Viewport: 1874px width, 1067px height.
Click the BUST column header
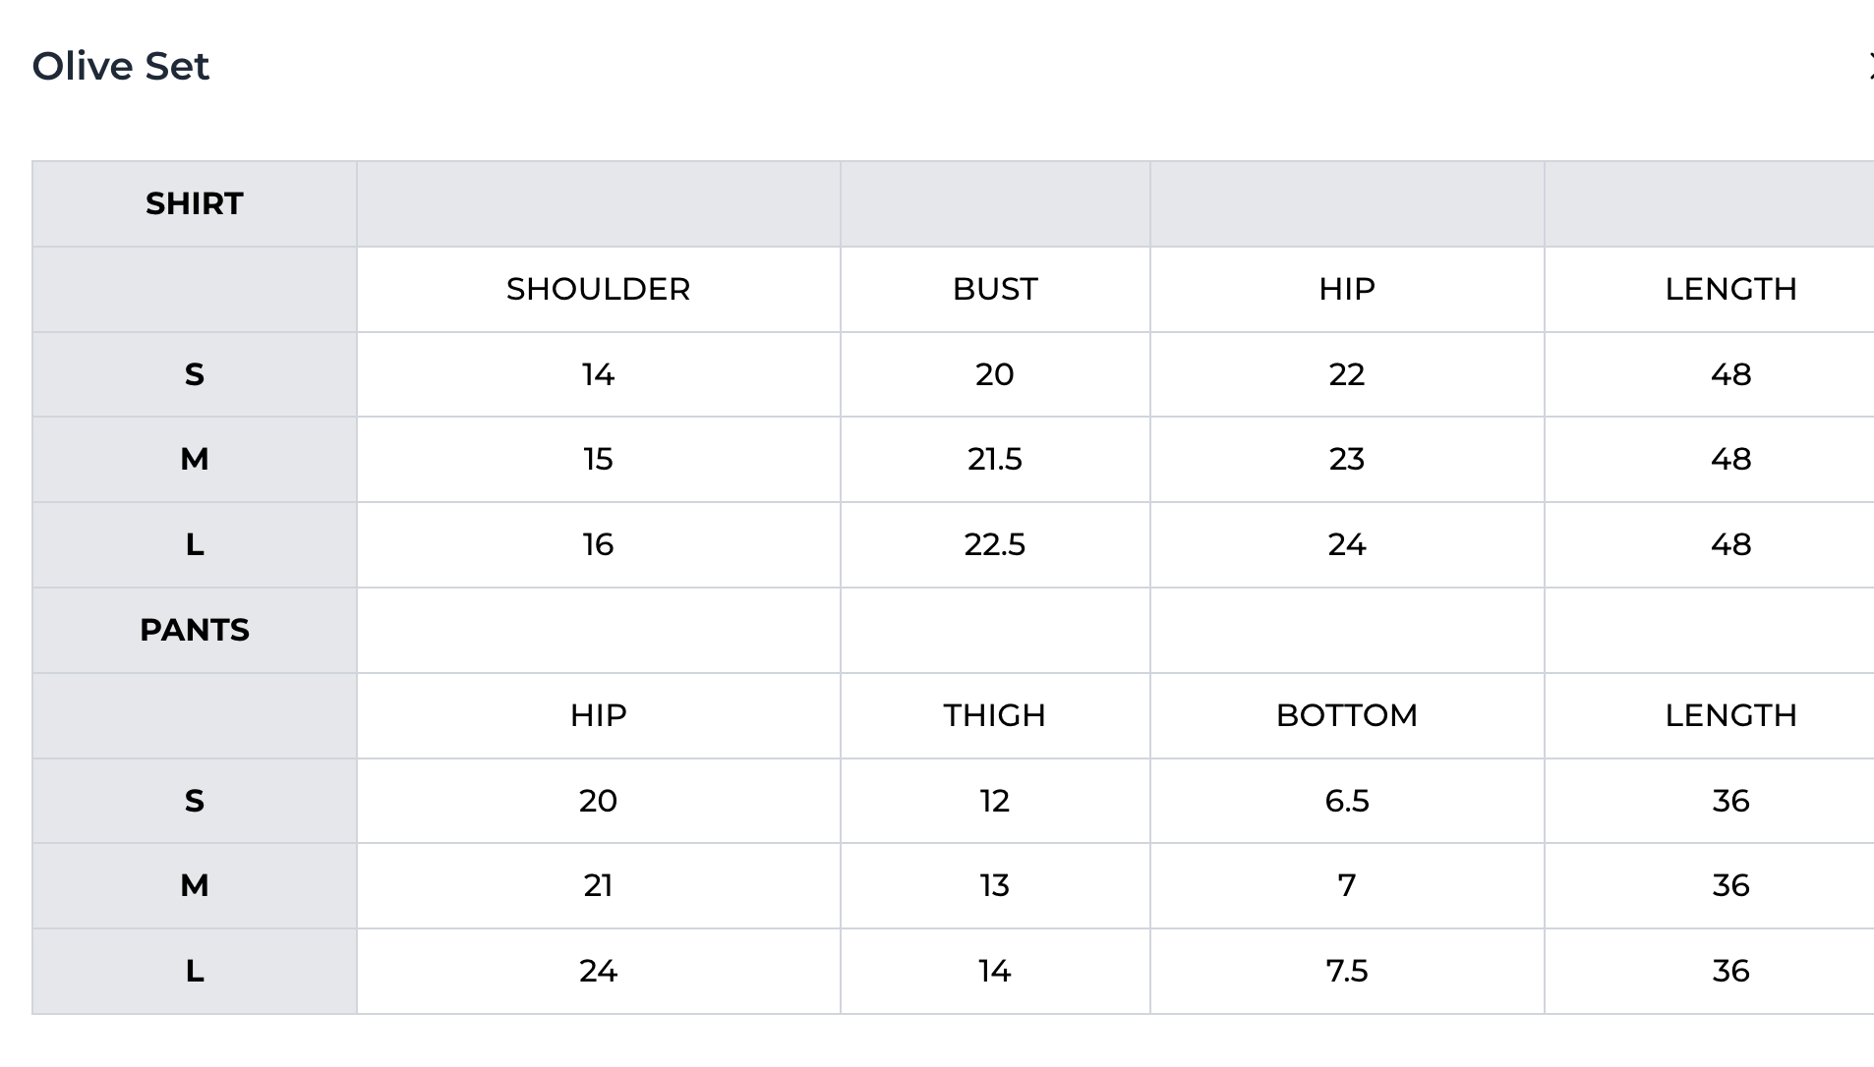(x=994, y=289)
